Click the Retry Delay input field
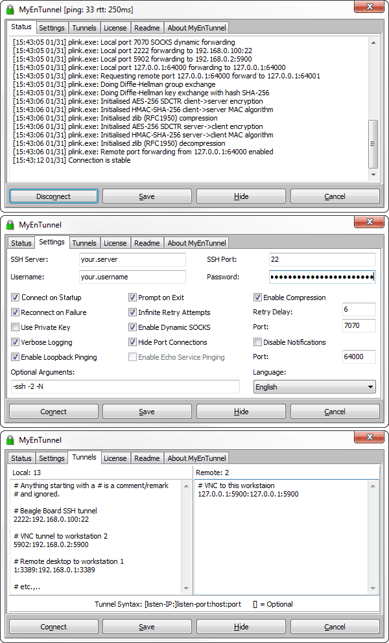The image size is (389, 643). (359, 309)
